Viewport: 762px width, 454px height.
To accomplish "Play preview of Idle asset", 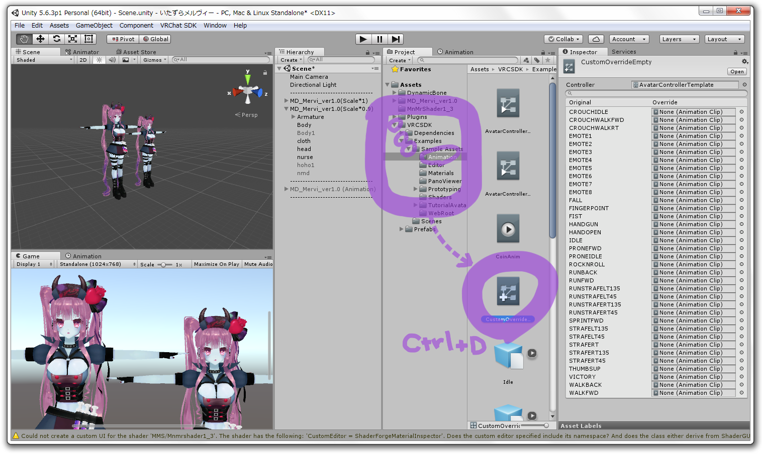I will (532, 353).
